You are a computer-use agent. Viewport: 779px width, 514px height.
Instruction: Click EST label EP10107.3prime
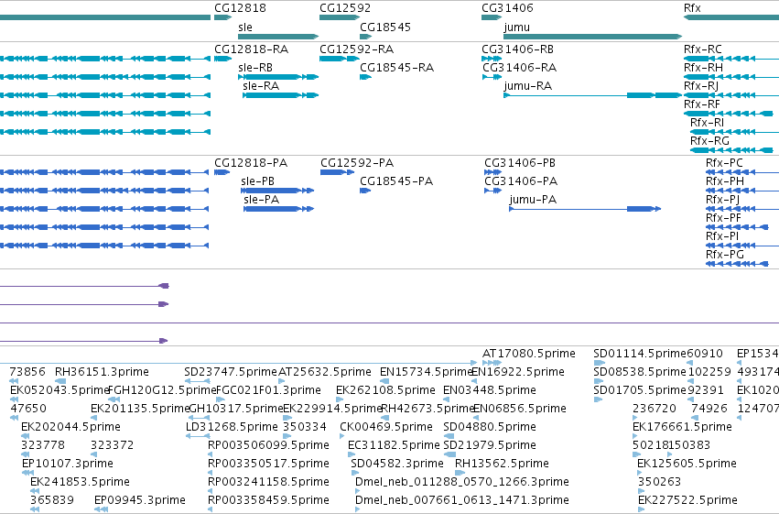tap(67, 464)
